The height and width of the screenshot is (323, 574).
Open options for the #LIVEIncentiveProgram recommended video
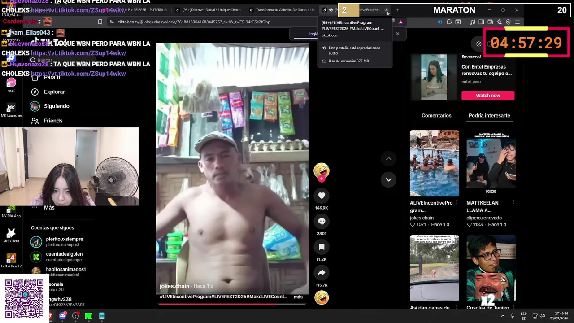457,202
